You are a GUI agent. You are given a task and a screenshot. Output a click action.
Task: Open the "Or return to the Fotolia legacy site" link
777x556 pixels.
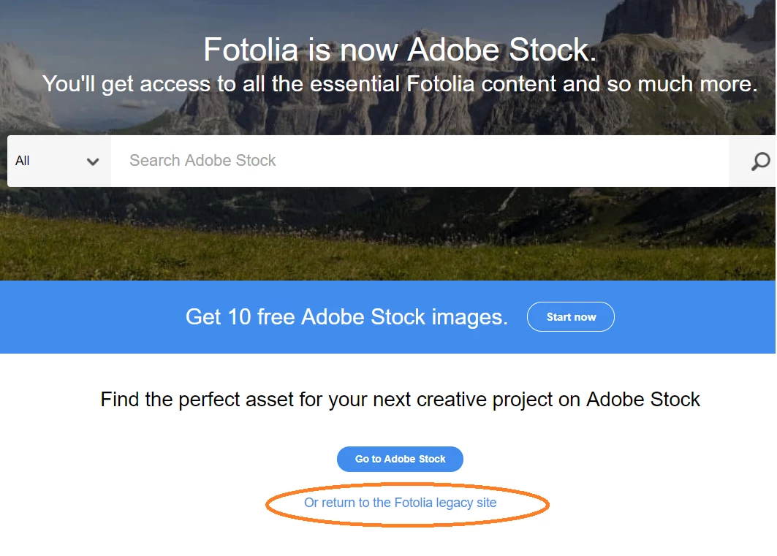click(x=400, y=503)
